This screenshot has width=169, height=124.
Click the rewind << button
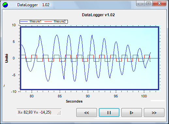point(86,113)
